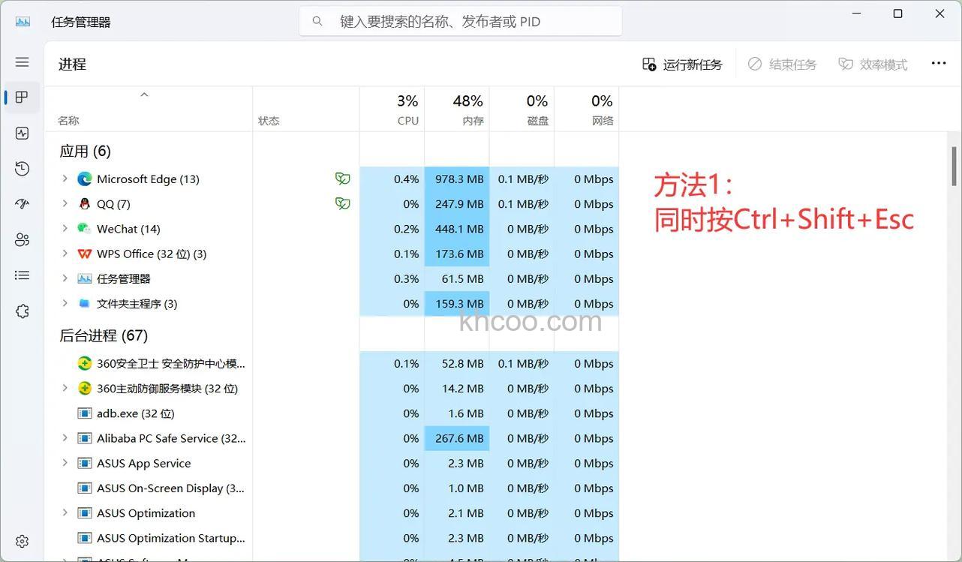Screen dimensions: 962x562
Task: Open the Startup apps sidebar page
Action: (x=22, y=203)
